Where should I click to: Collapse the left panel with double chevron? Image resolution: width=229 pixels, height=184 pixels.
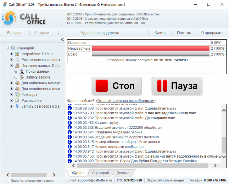(x=62, y=40)
